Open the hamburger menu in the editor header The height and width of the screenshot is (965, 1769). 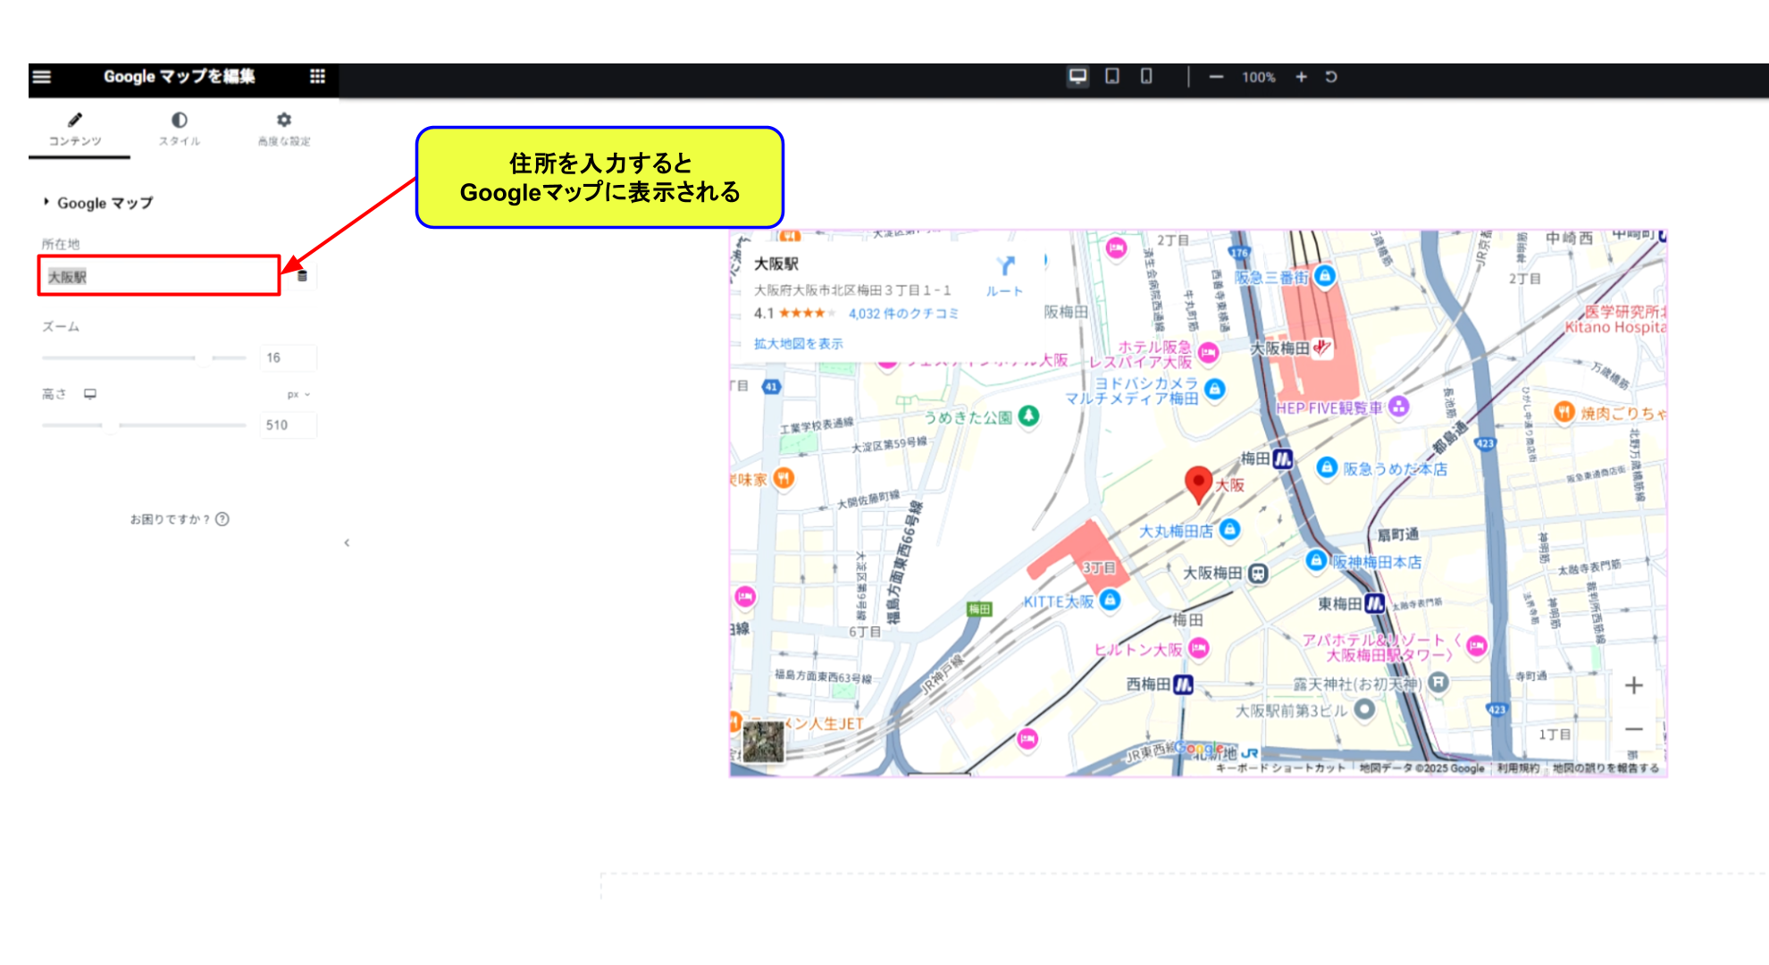point(41,76)
